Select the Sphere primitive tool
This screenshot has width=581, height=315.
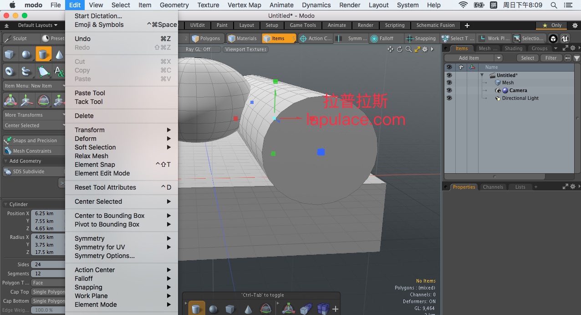tap(27, 55)
